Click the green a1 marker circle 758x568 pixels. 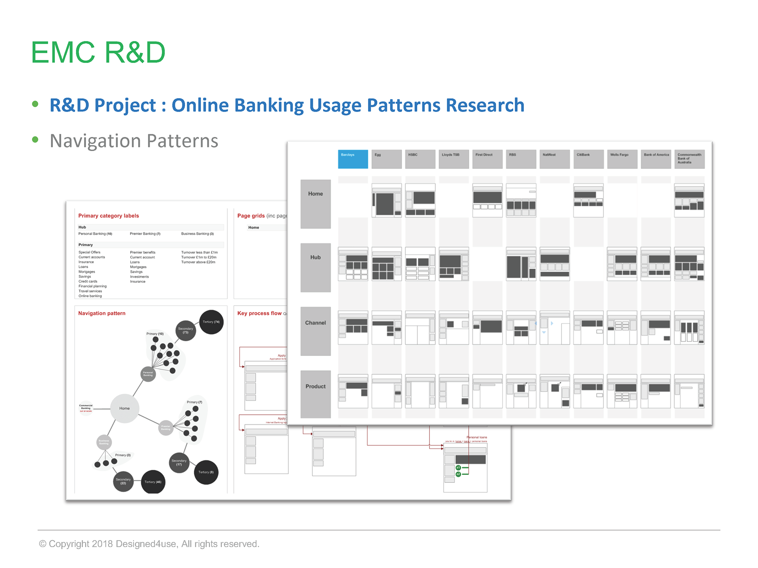pos(458,467)
